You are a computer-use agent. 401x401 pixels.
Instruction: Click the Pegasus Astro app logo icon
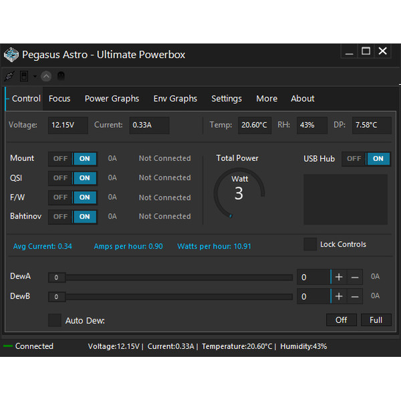(x=11, y=54)
